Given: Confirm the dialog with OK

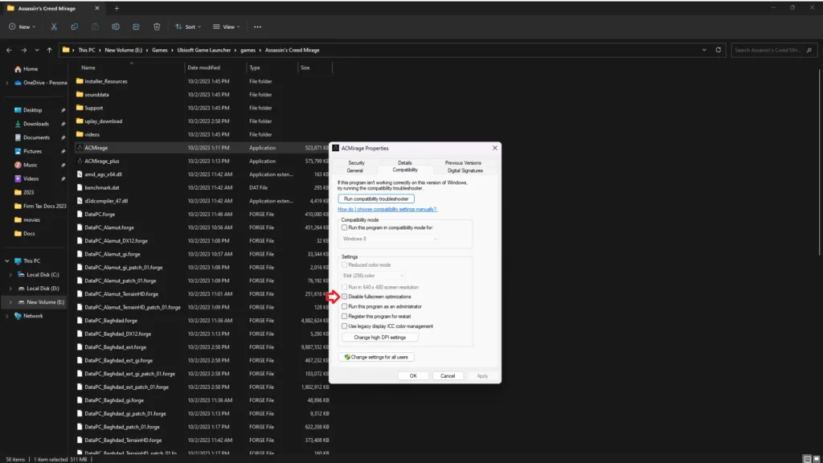Looking at the screenshot, I should pos(413,376).
